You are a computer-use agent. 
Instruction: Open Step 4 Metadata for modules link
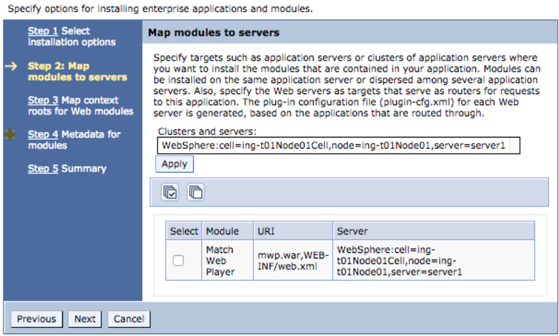tap(43, 134)
